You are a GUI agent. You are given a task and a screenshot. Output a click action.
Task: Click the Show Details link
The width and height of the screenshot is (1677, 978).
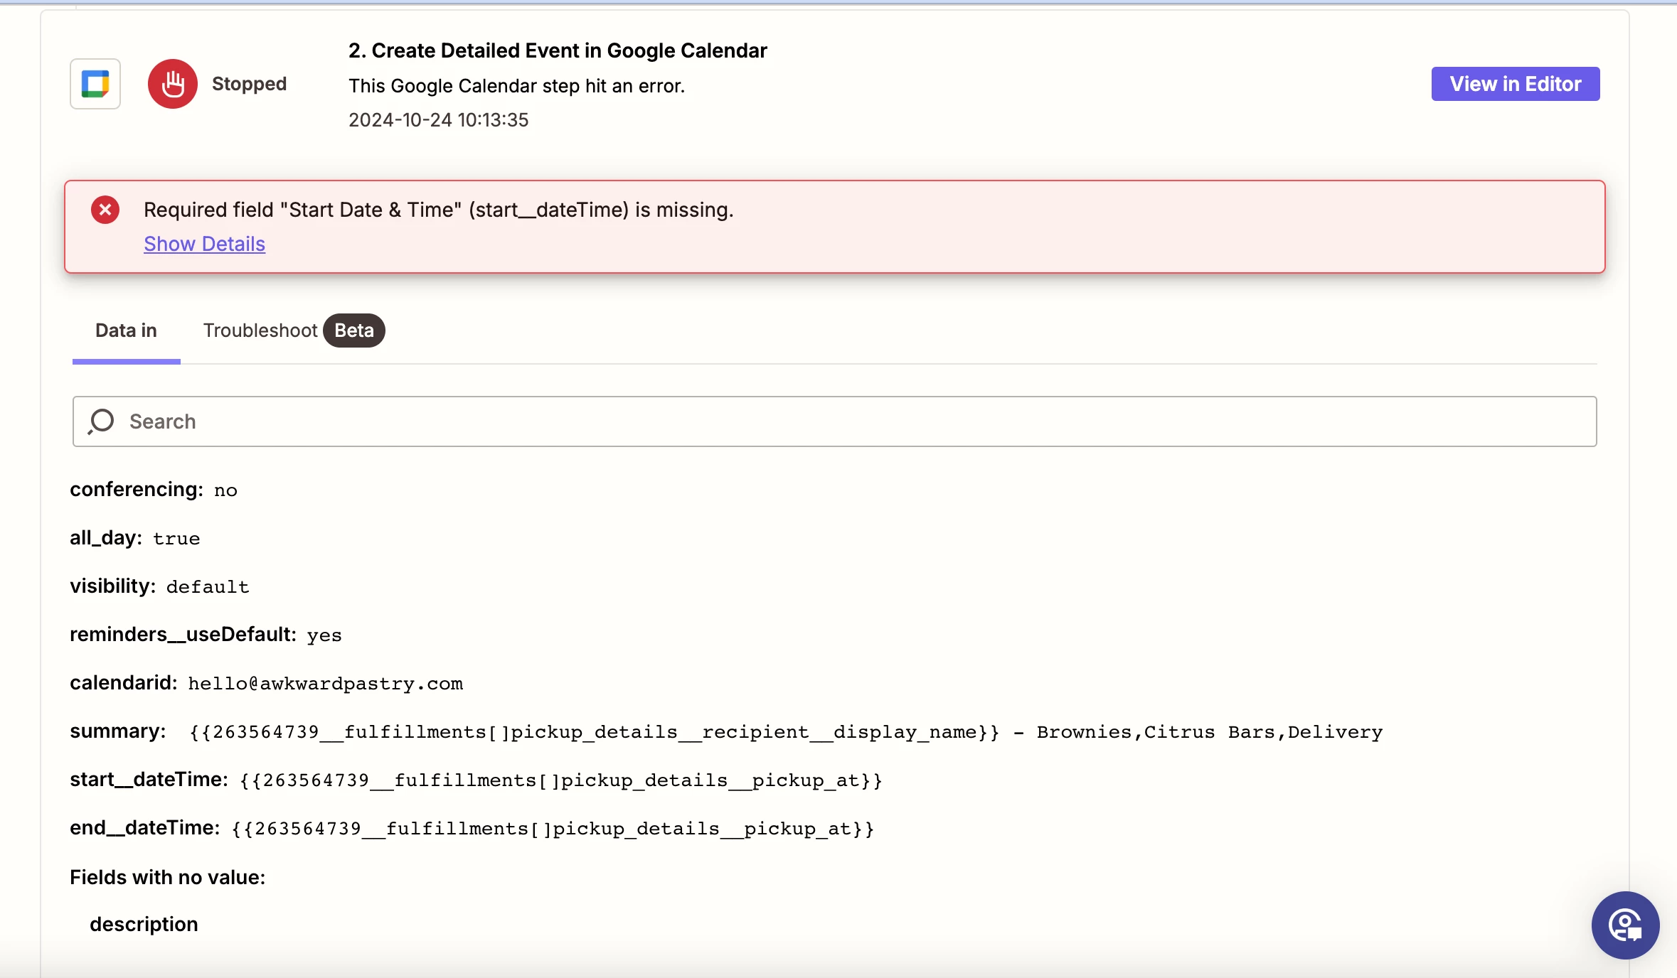point(204,244)
